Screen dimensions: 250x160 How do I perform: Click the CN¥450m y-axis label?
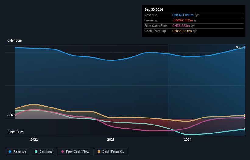pyautogui.click(x=15, y=40)
